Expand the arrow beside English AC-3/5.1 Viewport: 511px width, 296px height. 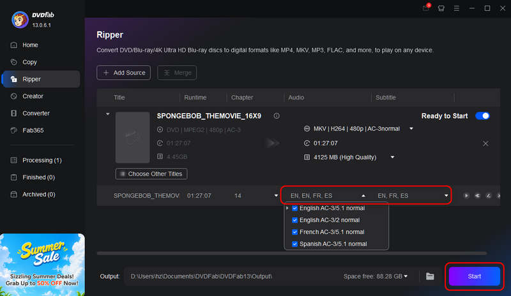point(287,208)
